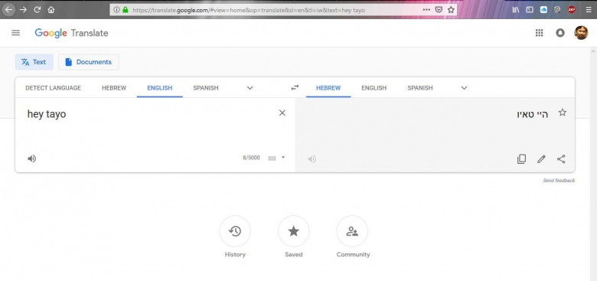Expand the input tools dropdown arrow
This screenshot has height=281, width=597.
pos(283,157)
